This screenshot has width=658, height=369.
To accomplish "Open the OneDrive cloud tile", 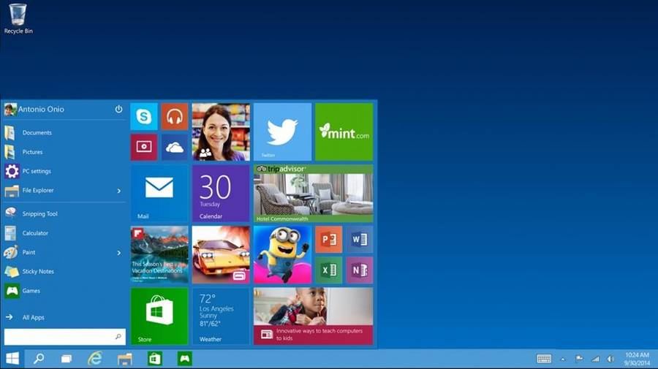I will [174, 147].
